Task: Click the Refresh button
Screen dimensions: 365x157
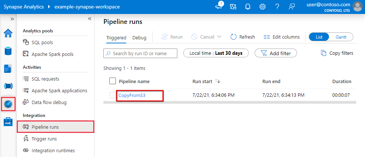Action: point(242,37)
